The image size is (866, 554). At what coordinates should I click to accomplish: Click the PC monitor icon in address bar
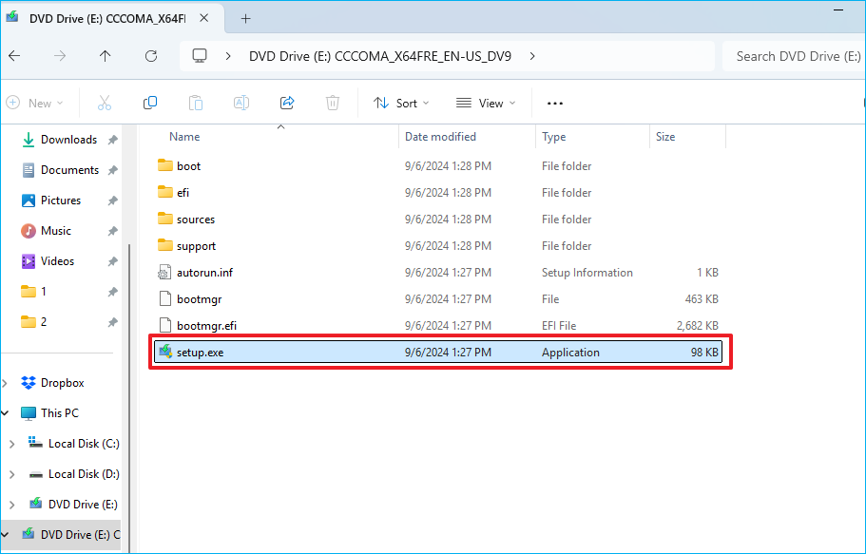(200, 56)
